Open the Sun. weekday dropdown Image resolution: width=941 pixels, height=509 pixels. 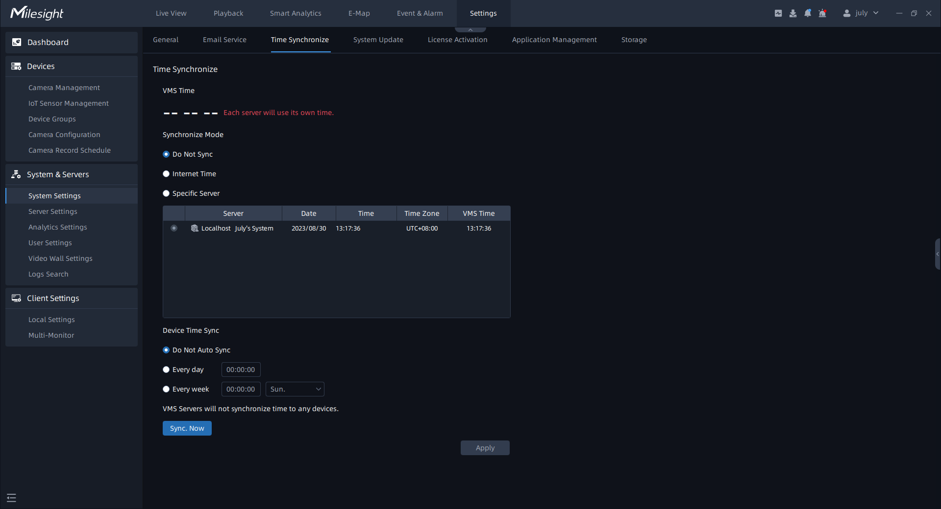pos(295,389)
